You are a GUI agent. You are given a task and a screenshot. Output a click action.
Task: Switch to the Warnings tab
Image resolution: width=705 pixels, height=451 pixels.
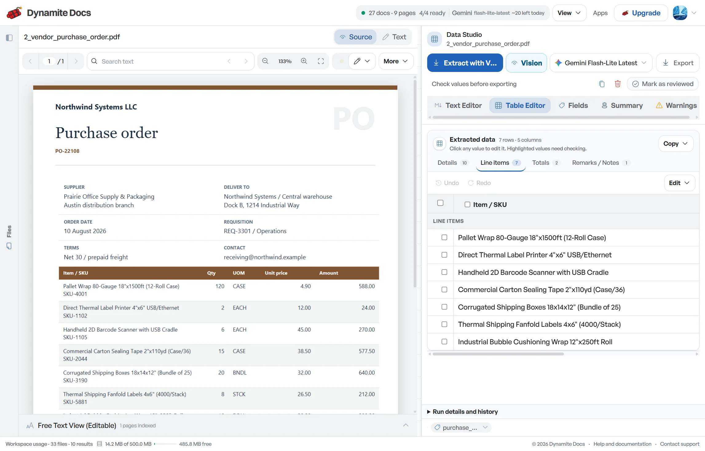click(x=676, y=105)
